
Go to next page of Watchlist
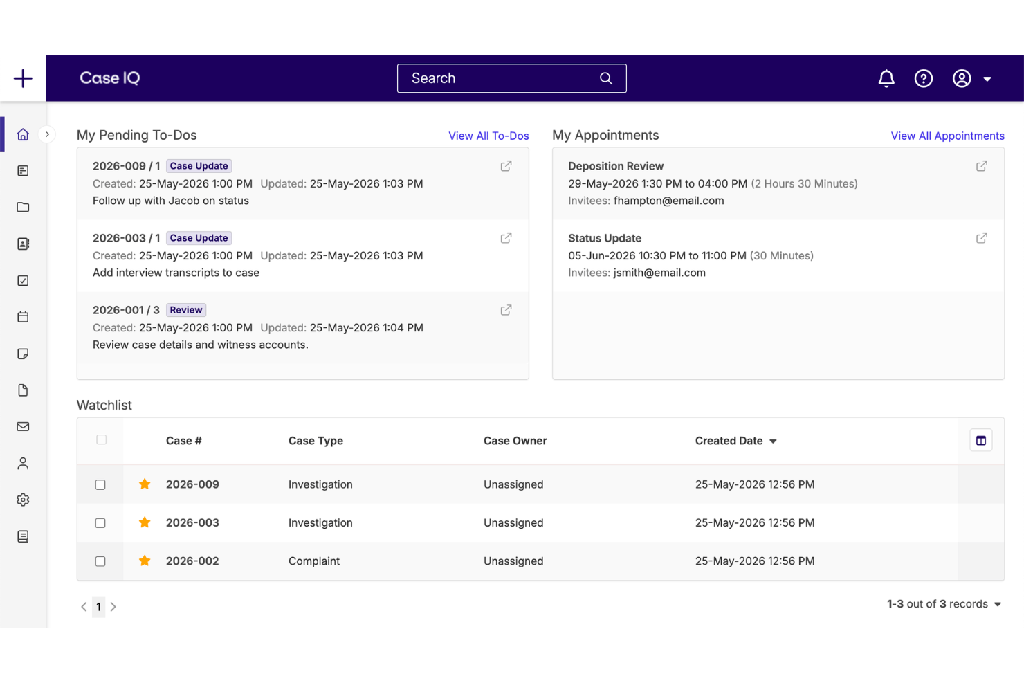pyautogui.click(x=113, y=607)
